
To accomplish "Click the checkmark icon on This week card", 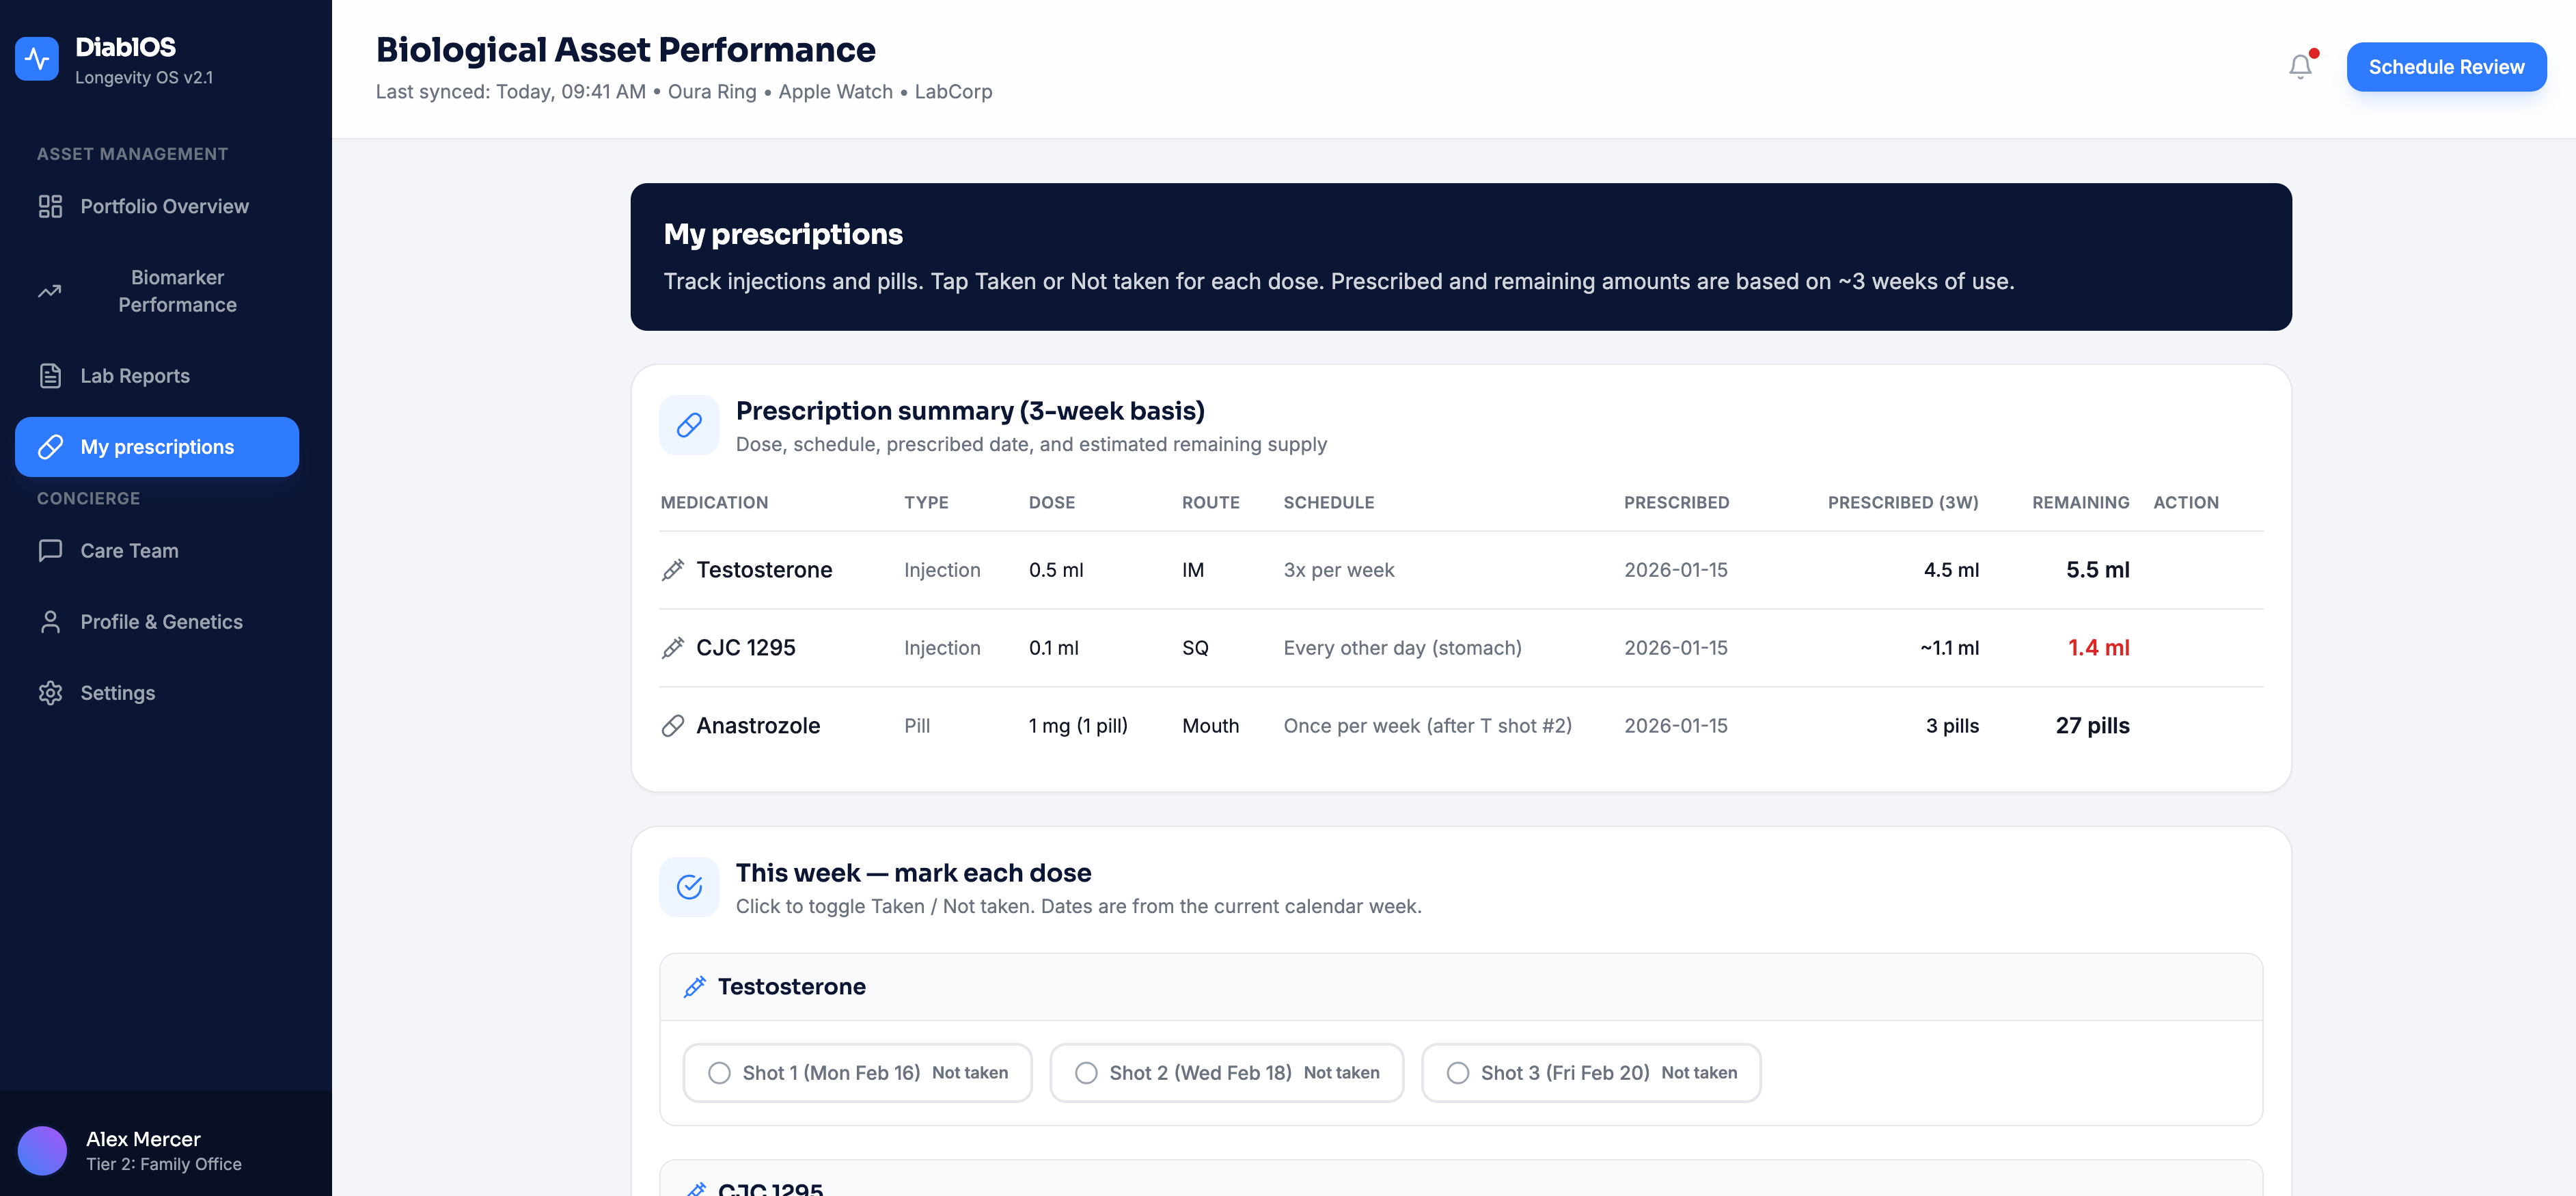I will [x=689, y=886].
